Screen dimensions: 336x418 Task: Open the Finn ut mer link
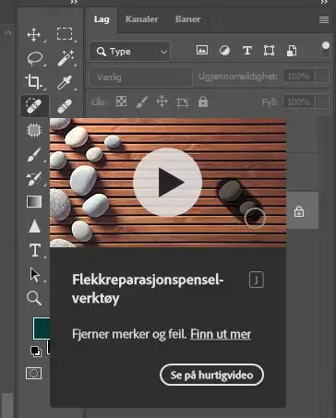[221, 334]
